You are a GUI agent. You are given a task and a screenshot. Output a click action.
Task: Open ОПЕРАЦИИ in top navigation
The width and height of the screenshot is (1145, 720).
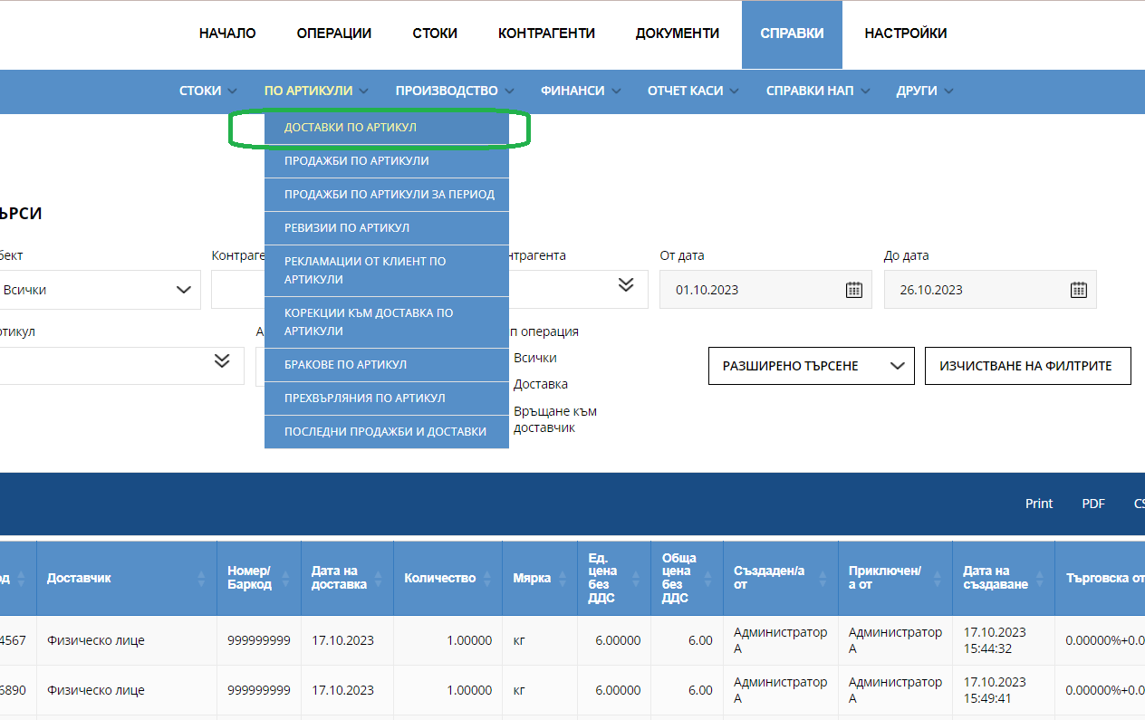tap(334, 34)
